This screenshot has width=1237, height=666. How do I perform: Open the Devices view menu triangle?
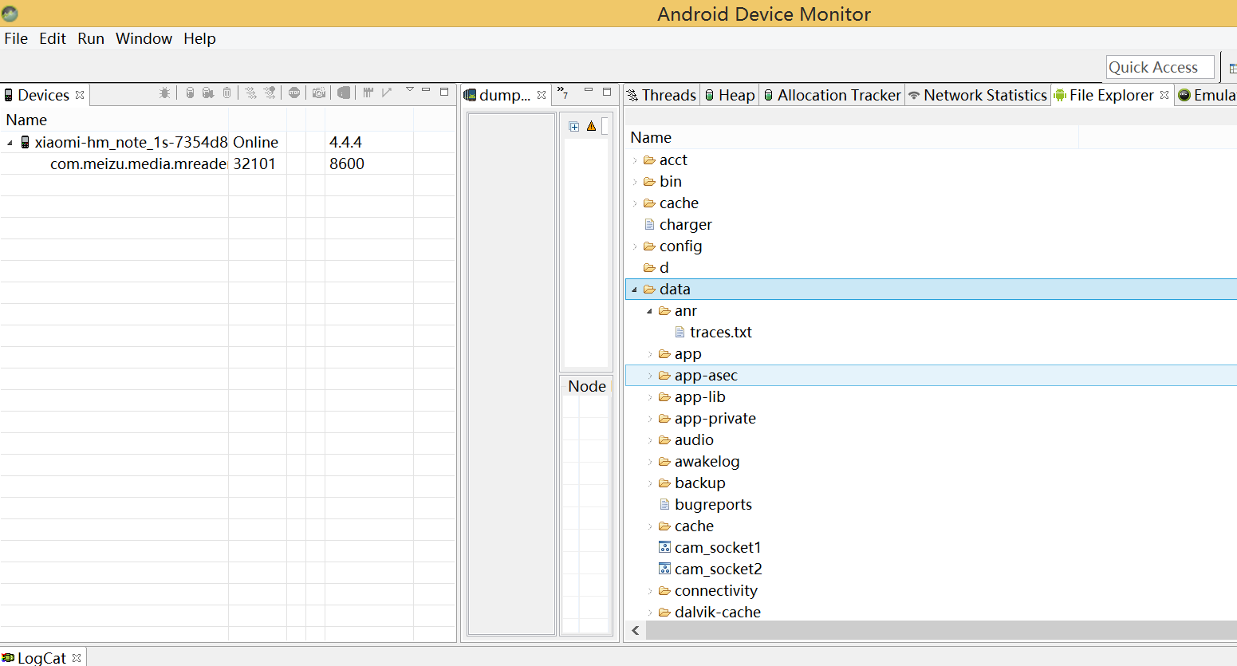point(410,89)
